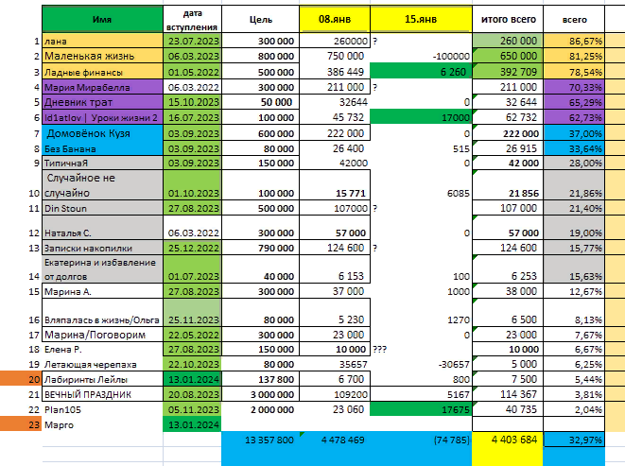Click the date cell '05.11.2023'
The image size is (625, 466).
[x=192, y=409]
